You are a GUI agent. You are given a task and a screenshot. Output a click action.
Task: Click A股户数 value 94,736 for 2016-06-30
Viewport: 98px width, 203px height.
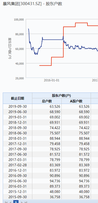click(x=84, y=181)
